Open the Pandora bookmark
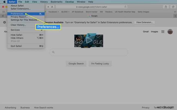Image resolution: width=177 pixels, height=110 pixels. pyautogui.click(x=109, y=12)
